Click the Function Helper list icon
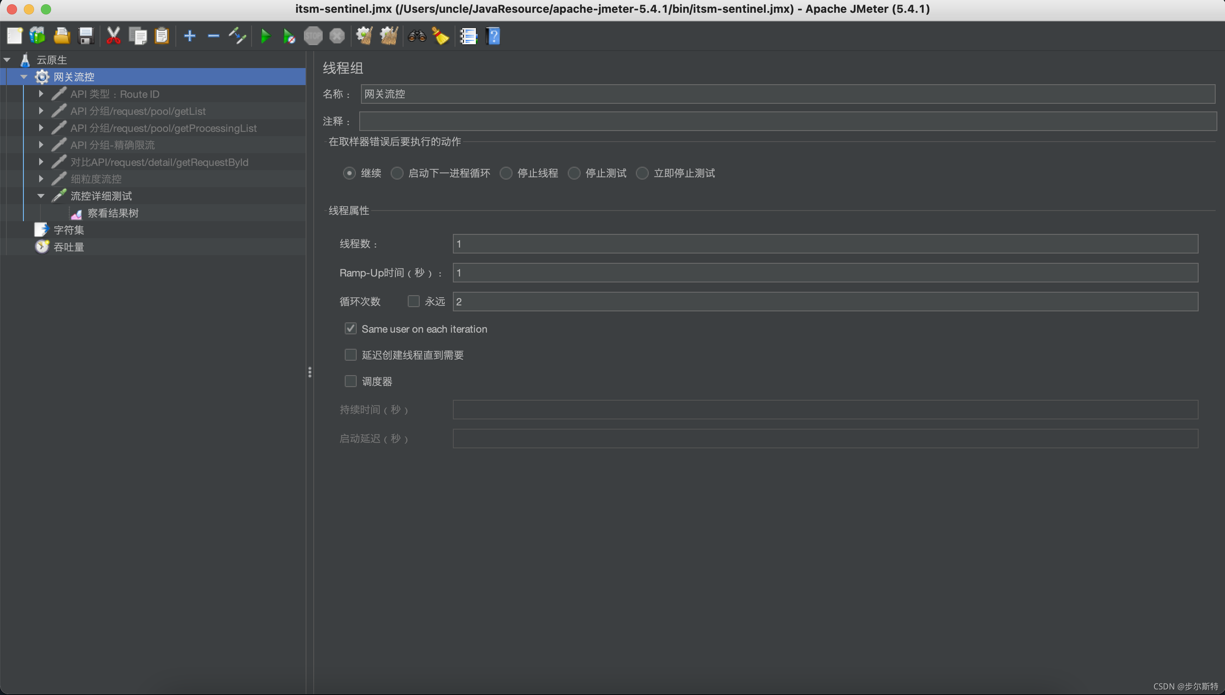Image resolution: width=1225 pixels, height=695 pixels. click(468, 36)
